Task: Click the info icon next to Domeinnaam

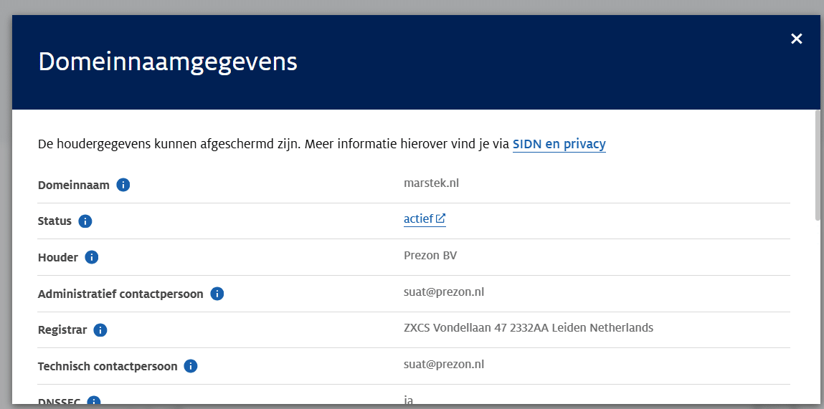Action: click(123, 185)
